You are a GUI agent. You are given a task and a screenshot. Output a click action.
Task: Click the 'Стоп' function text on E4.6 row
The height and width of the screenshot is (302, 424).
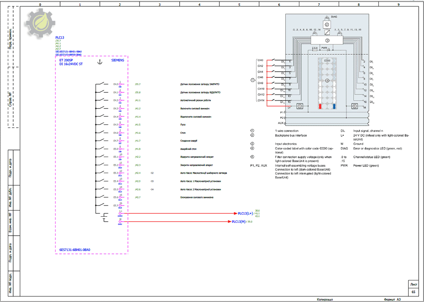point(183,133)
